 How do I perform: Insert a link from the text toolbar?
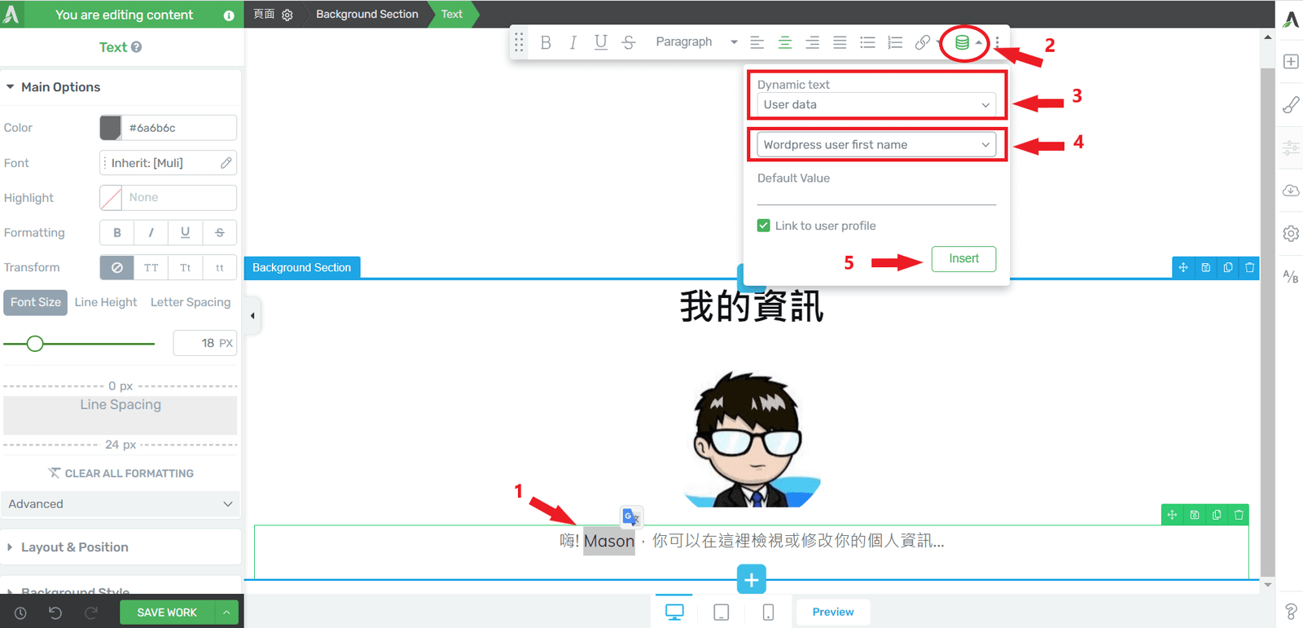[922, 42]
